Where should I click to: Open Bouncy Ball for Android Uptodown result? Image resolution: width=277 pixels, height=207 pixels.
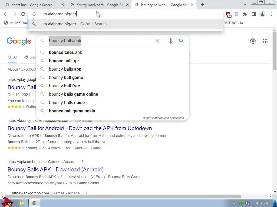[80, 128]
